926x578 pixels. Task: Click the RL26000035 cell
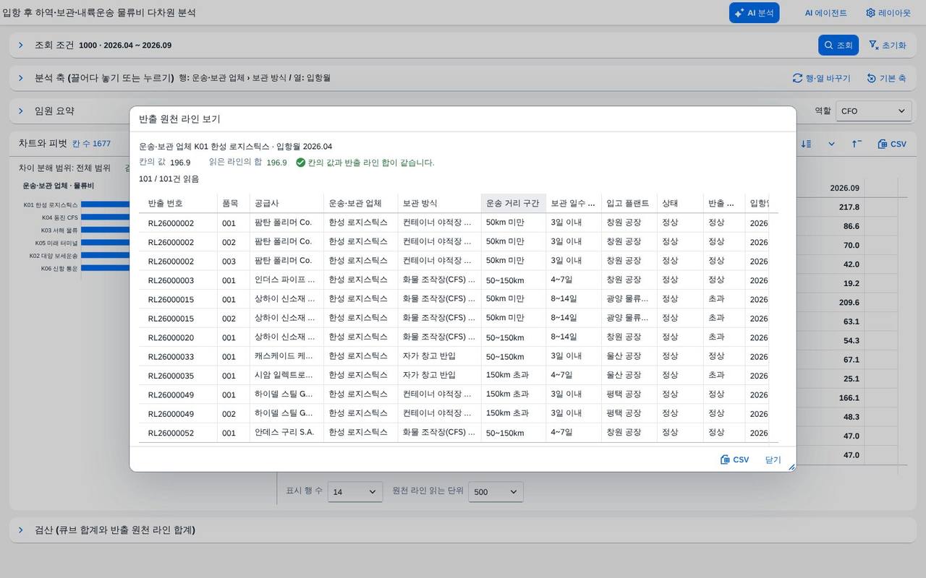178,376
